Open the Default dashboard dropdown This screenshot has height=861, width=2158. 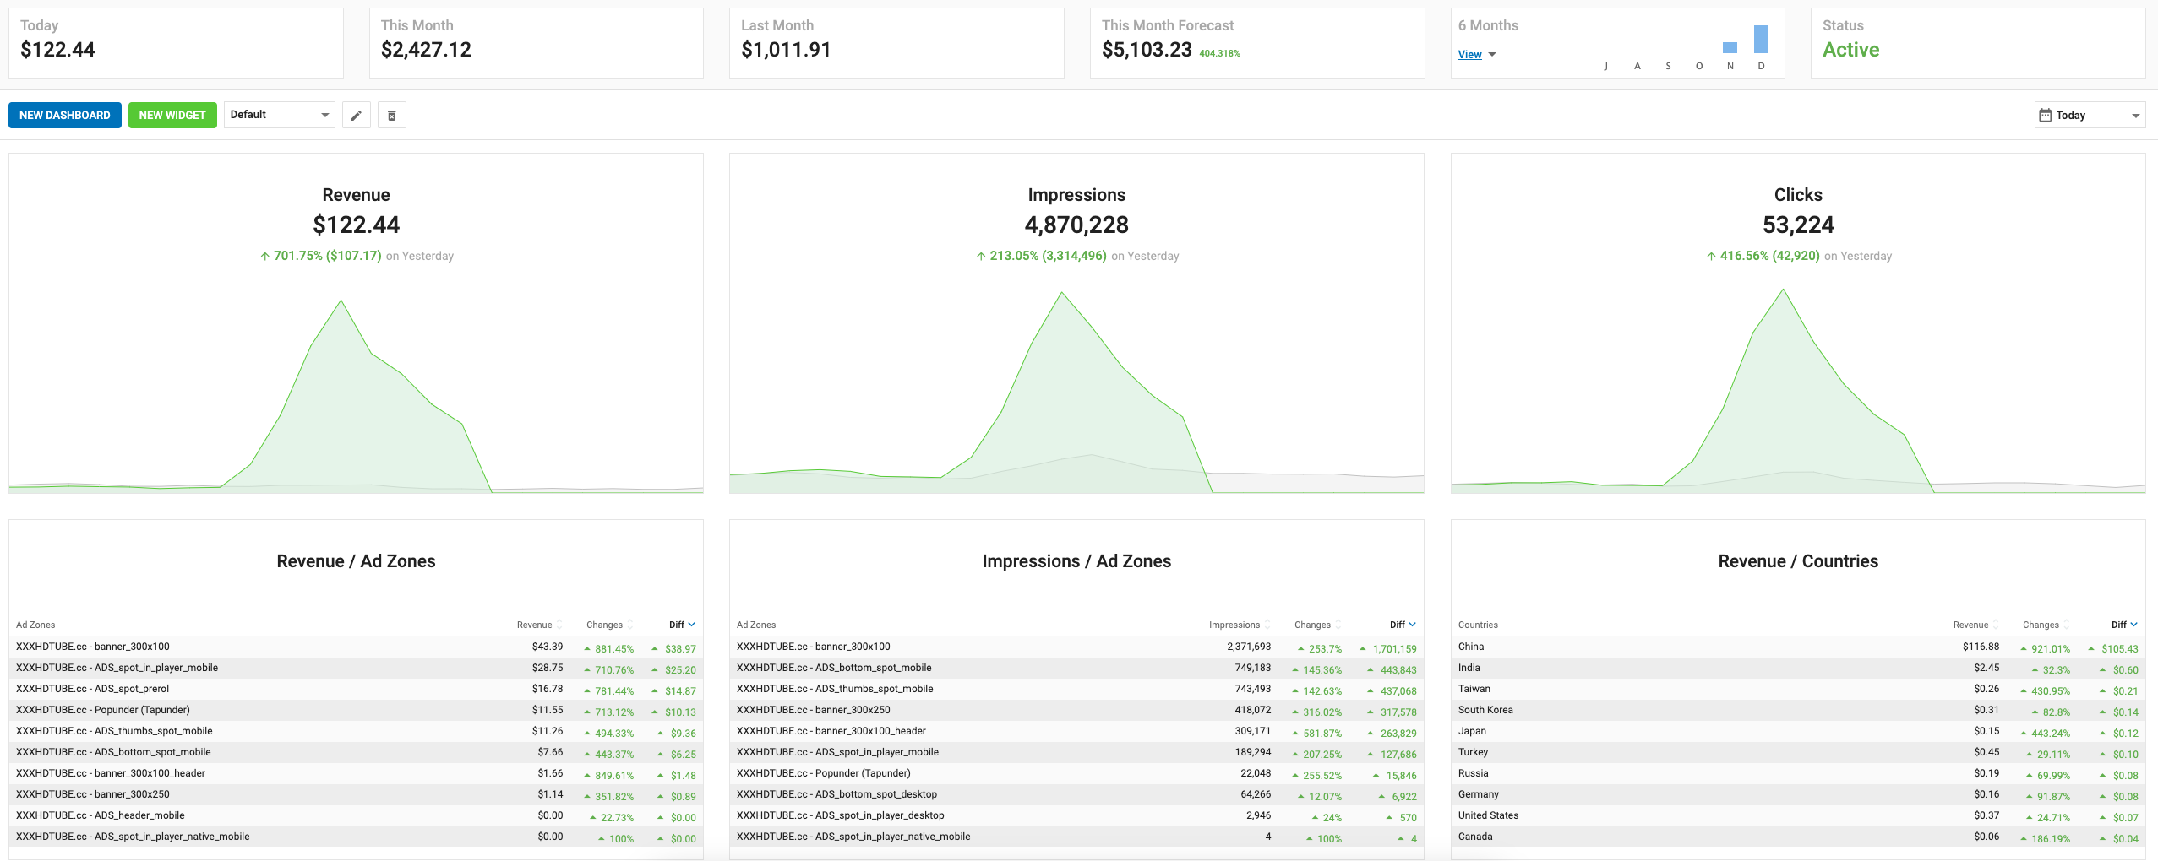coord(280,115)
